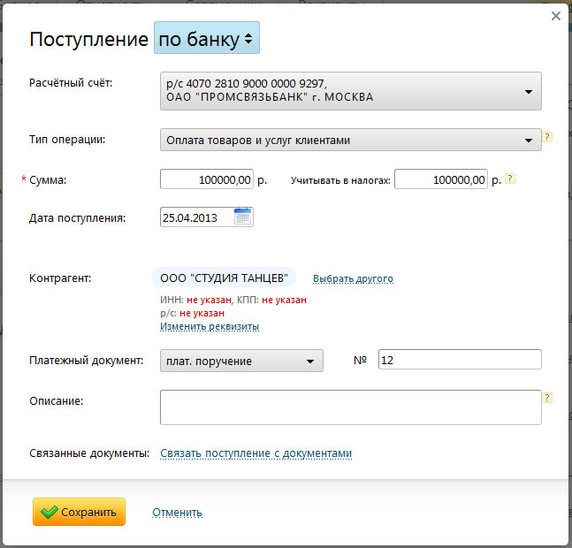
Task: Click the 'Учитывать в налогах' amount field
Action: click(x=441, y=179)
